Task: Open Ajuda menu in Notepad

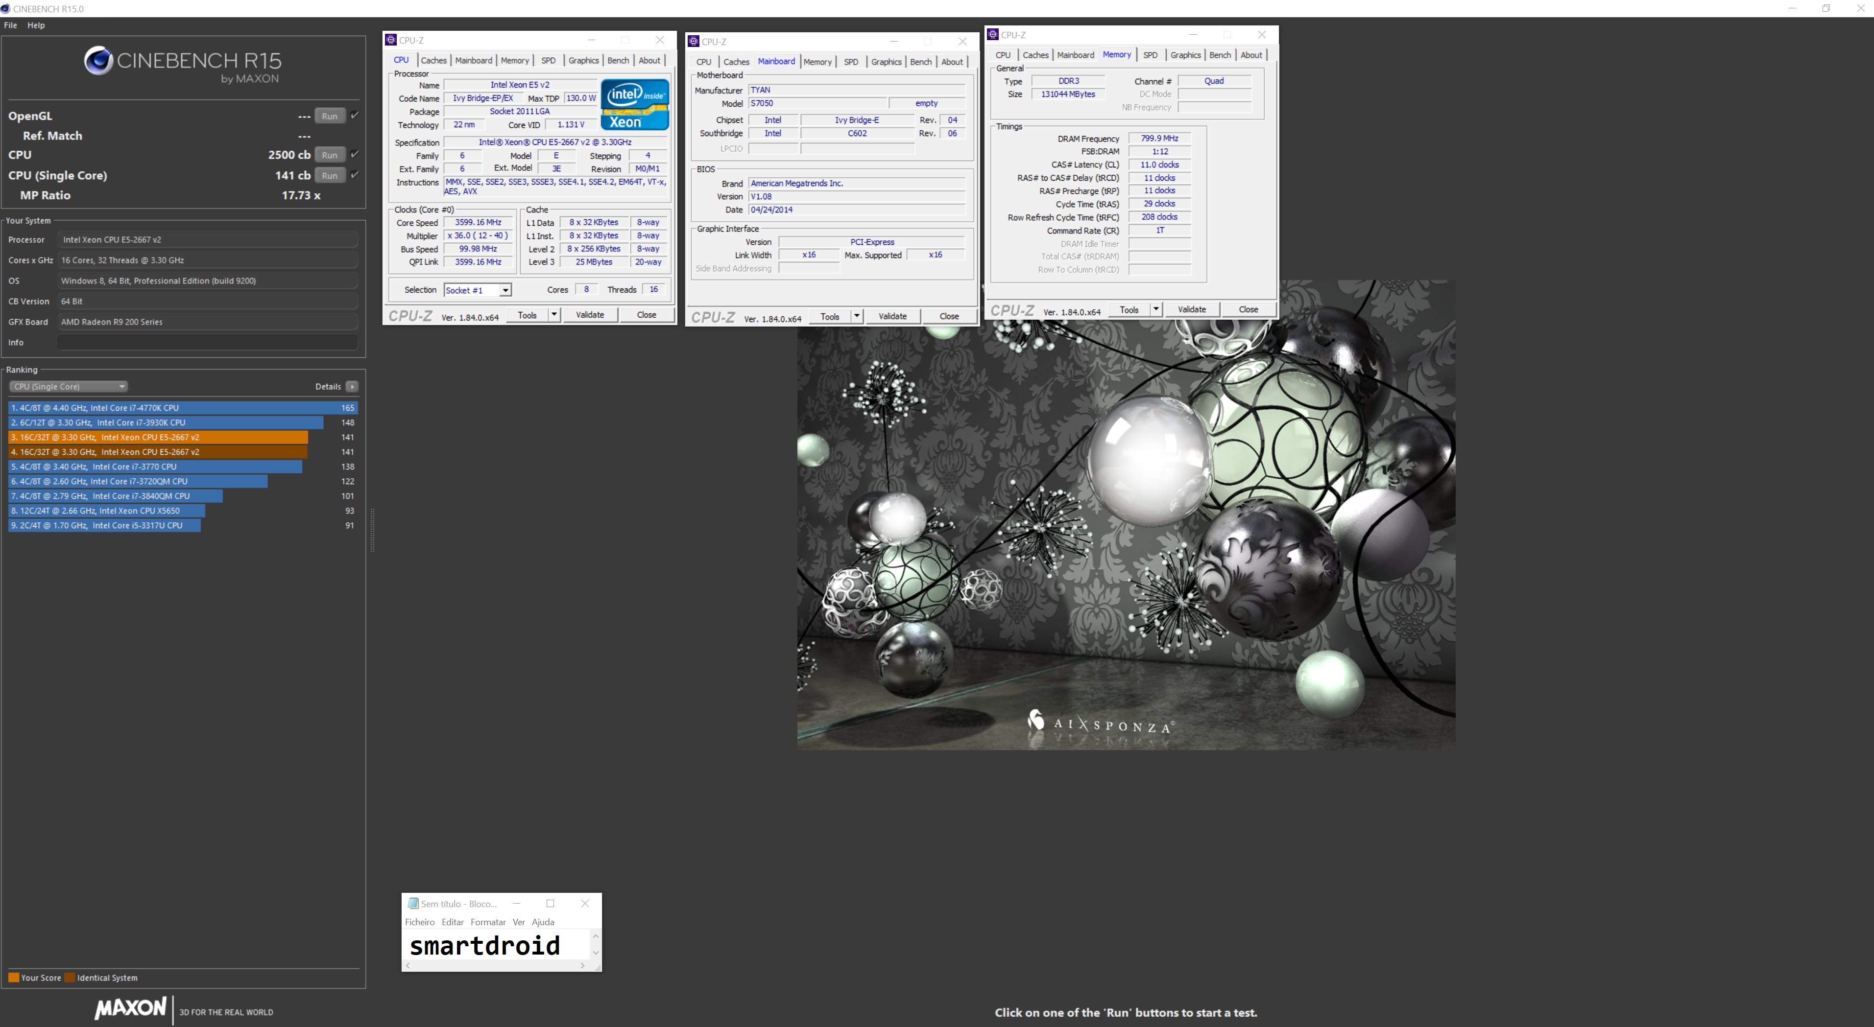Action: click(543, 922)
